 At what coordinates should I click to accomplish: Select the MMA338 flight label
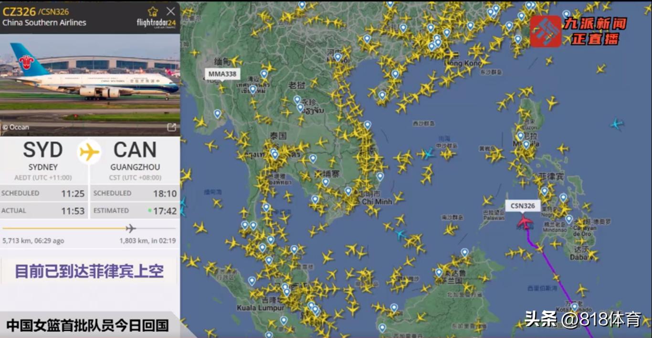coord(222,74)
